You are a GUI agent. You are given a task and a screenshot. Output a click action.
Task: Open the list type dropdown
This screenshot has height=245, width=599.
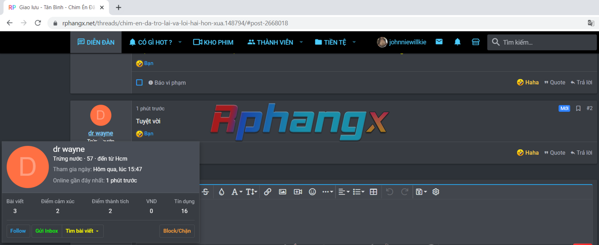359,192
